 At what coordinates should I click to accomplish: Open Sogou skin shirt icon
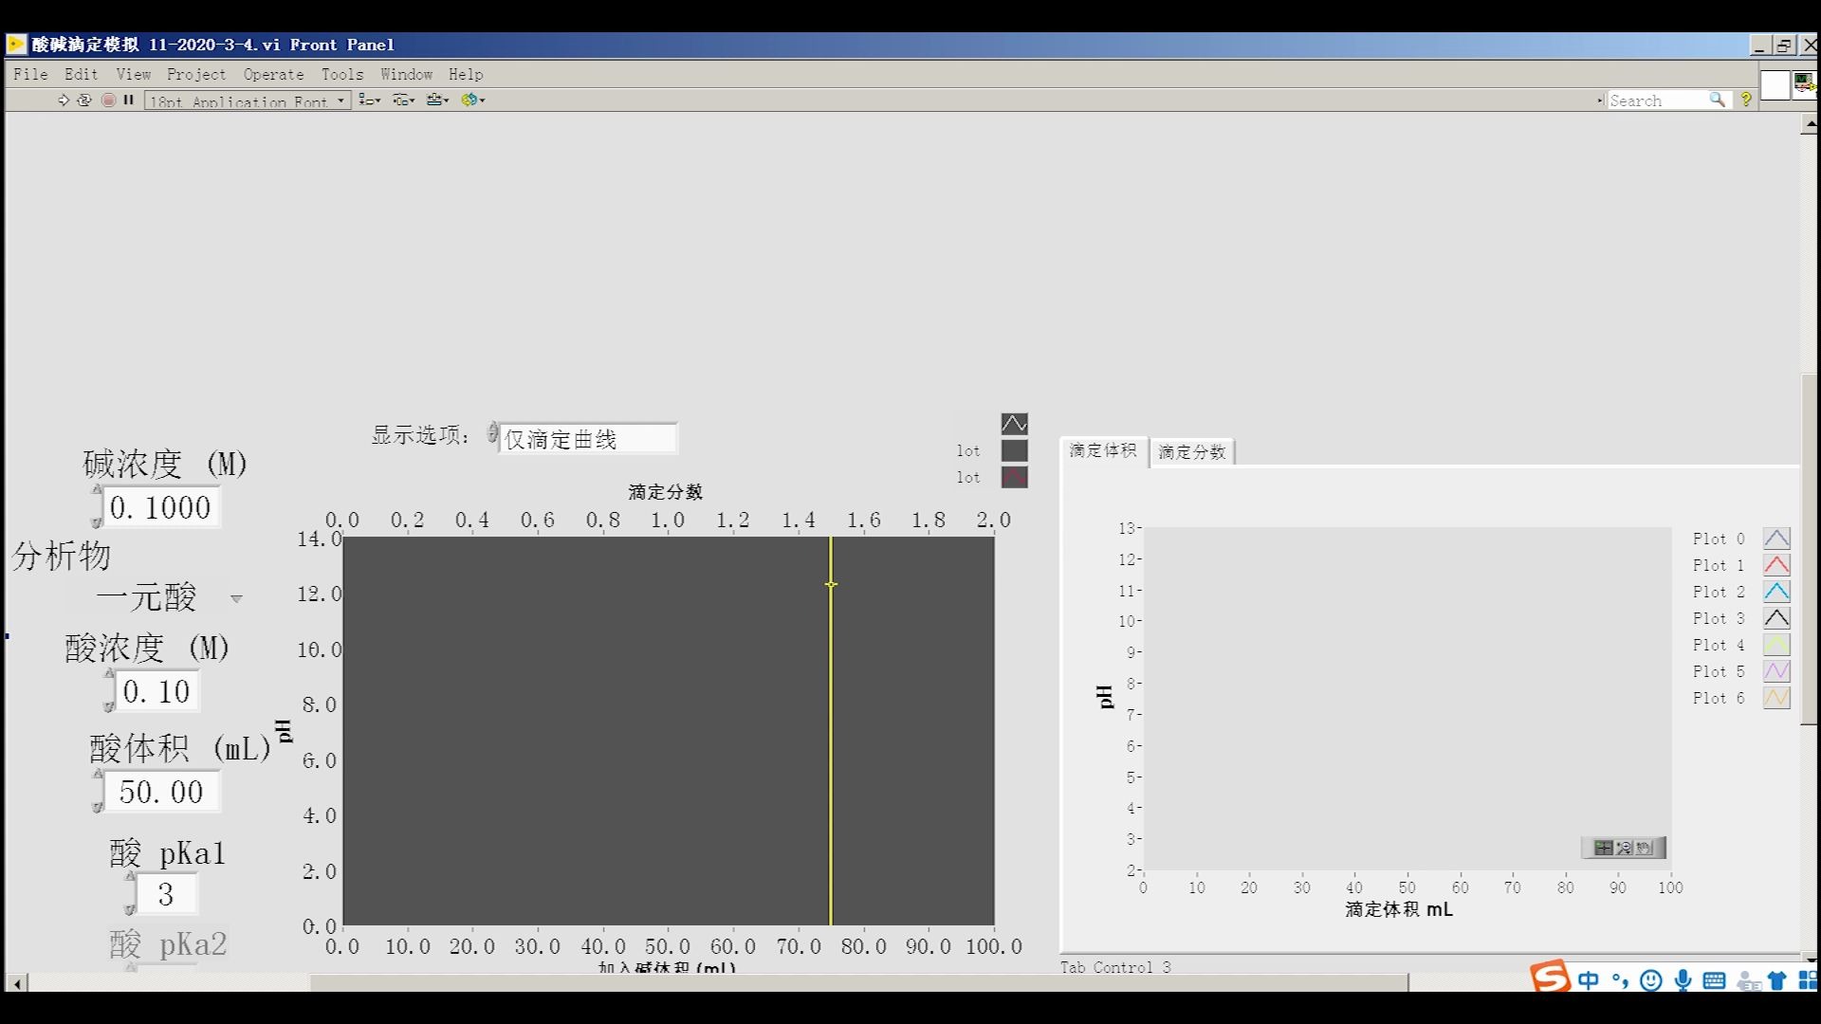point(1777,981)
